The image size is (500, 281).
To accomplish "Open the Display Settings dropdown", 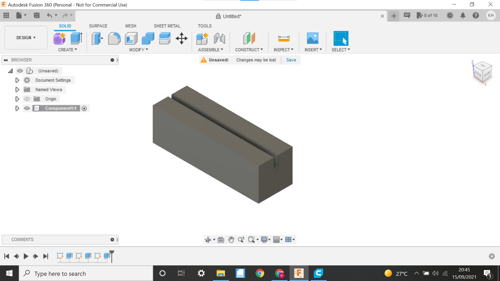I will point(265,240).
